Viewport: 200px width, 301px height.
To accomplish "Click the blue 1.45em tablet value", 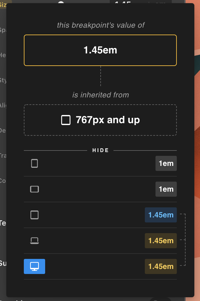I will click(161, 215).
